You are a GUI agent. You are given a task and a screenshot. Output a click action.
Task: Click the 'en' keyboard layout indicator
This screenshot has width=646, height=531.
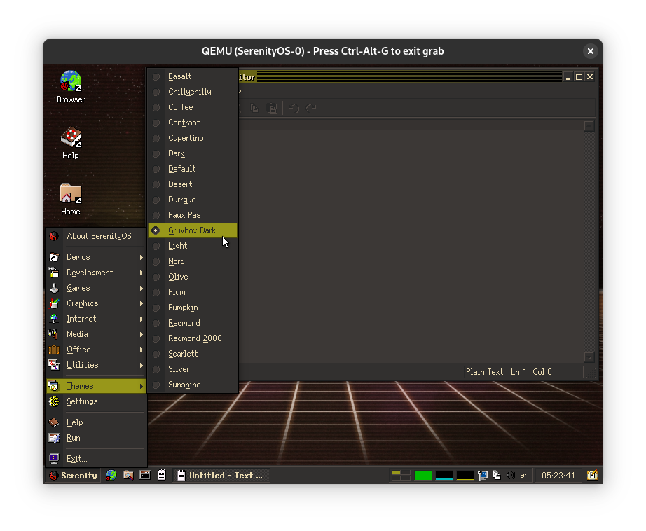(524, 476)
